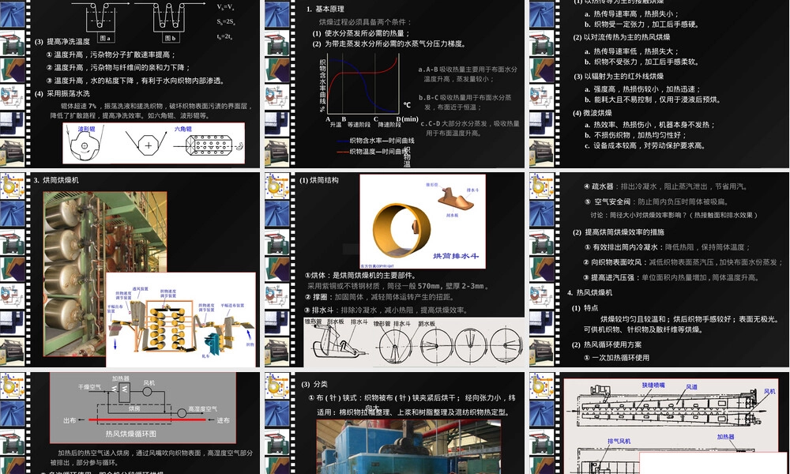
Task: Click the "(1) 烘筒结构" heading
Action: [x=319, y=180]
